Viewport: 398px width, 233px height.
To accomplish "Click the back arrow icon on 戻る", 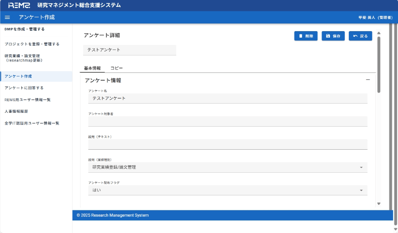I will coord(354,36).
